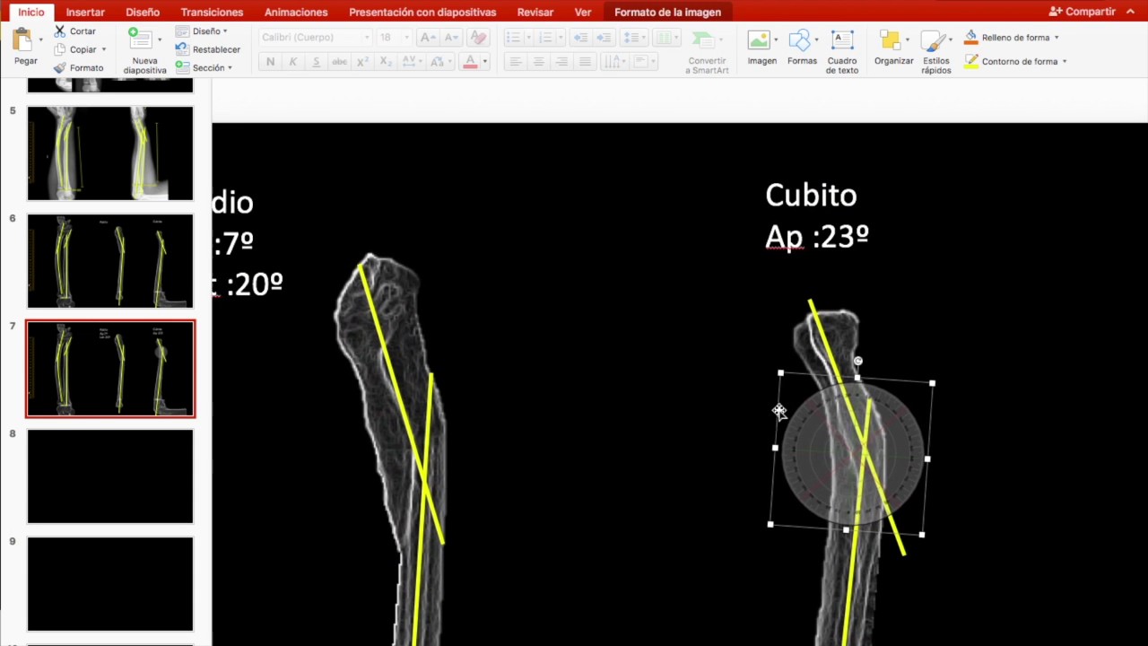Select the Inicio tab
The image size is (1148, 646).
(x=31, y=13)
